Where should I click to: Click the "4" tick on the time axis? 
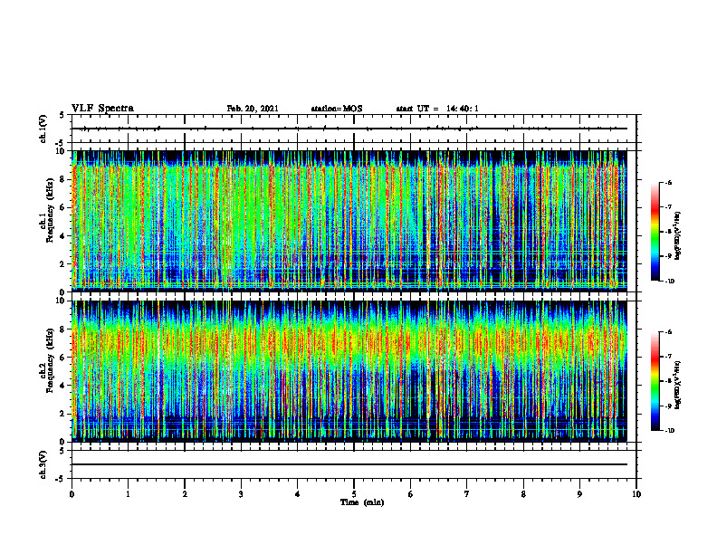point(298,494)
